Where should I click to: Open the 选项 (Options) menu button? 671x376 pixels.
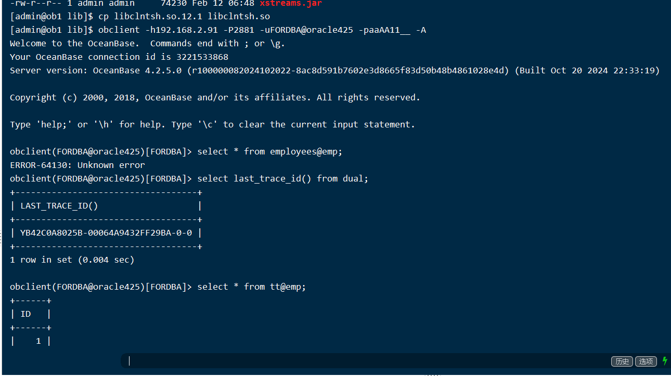tap(646, 361)
